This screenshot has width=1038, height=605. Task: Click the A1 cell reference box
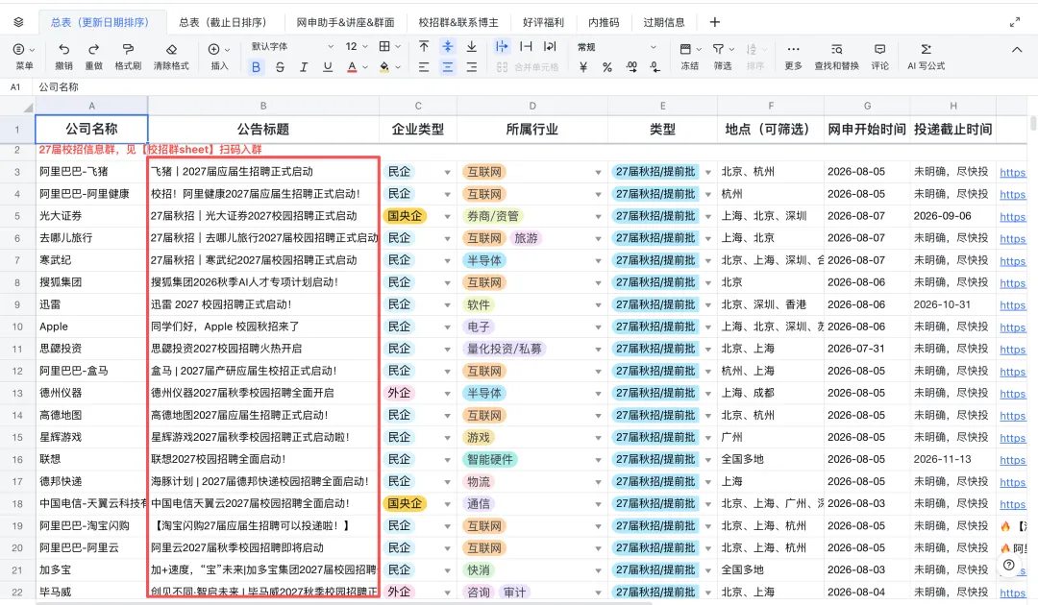point(15,86)
